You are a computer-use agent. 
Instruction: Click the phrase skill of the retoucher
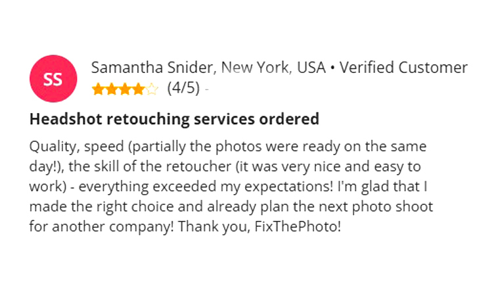(x=163, y=166)
